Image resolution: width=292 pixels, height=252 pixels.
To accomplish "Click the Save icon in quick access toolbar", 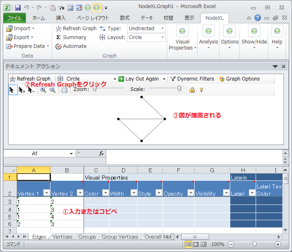I will click(x=18, y=8).
